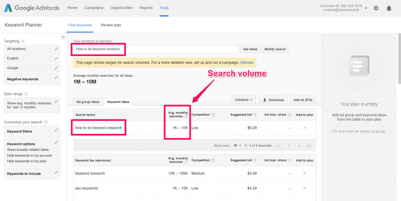This screenshot has width=401, height=201.
Task: Open the Opportunities menu
Action: pos(121,8)
